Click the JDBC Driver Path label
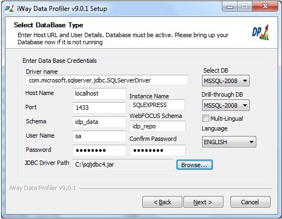Screen dimensions: 282x219 tap(47, 163)
